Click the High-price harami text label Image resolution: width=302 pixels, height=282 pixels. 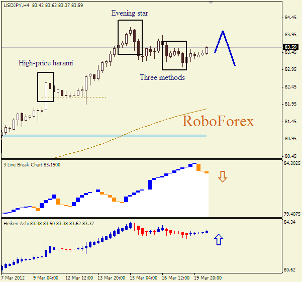[46, 63]
